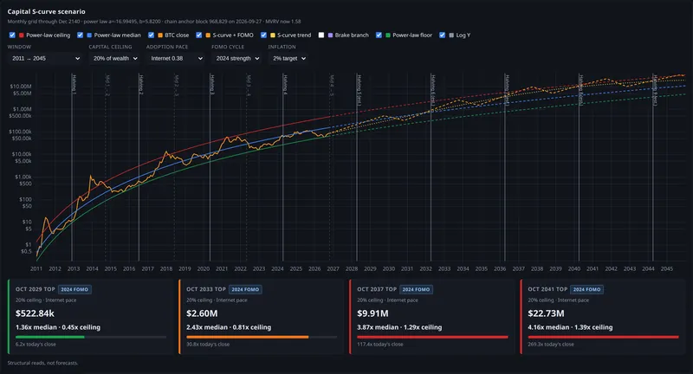Open the Capital ceiling 20% of wealth dropdown

click(115, 58)
